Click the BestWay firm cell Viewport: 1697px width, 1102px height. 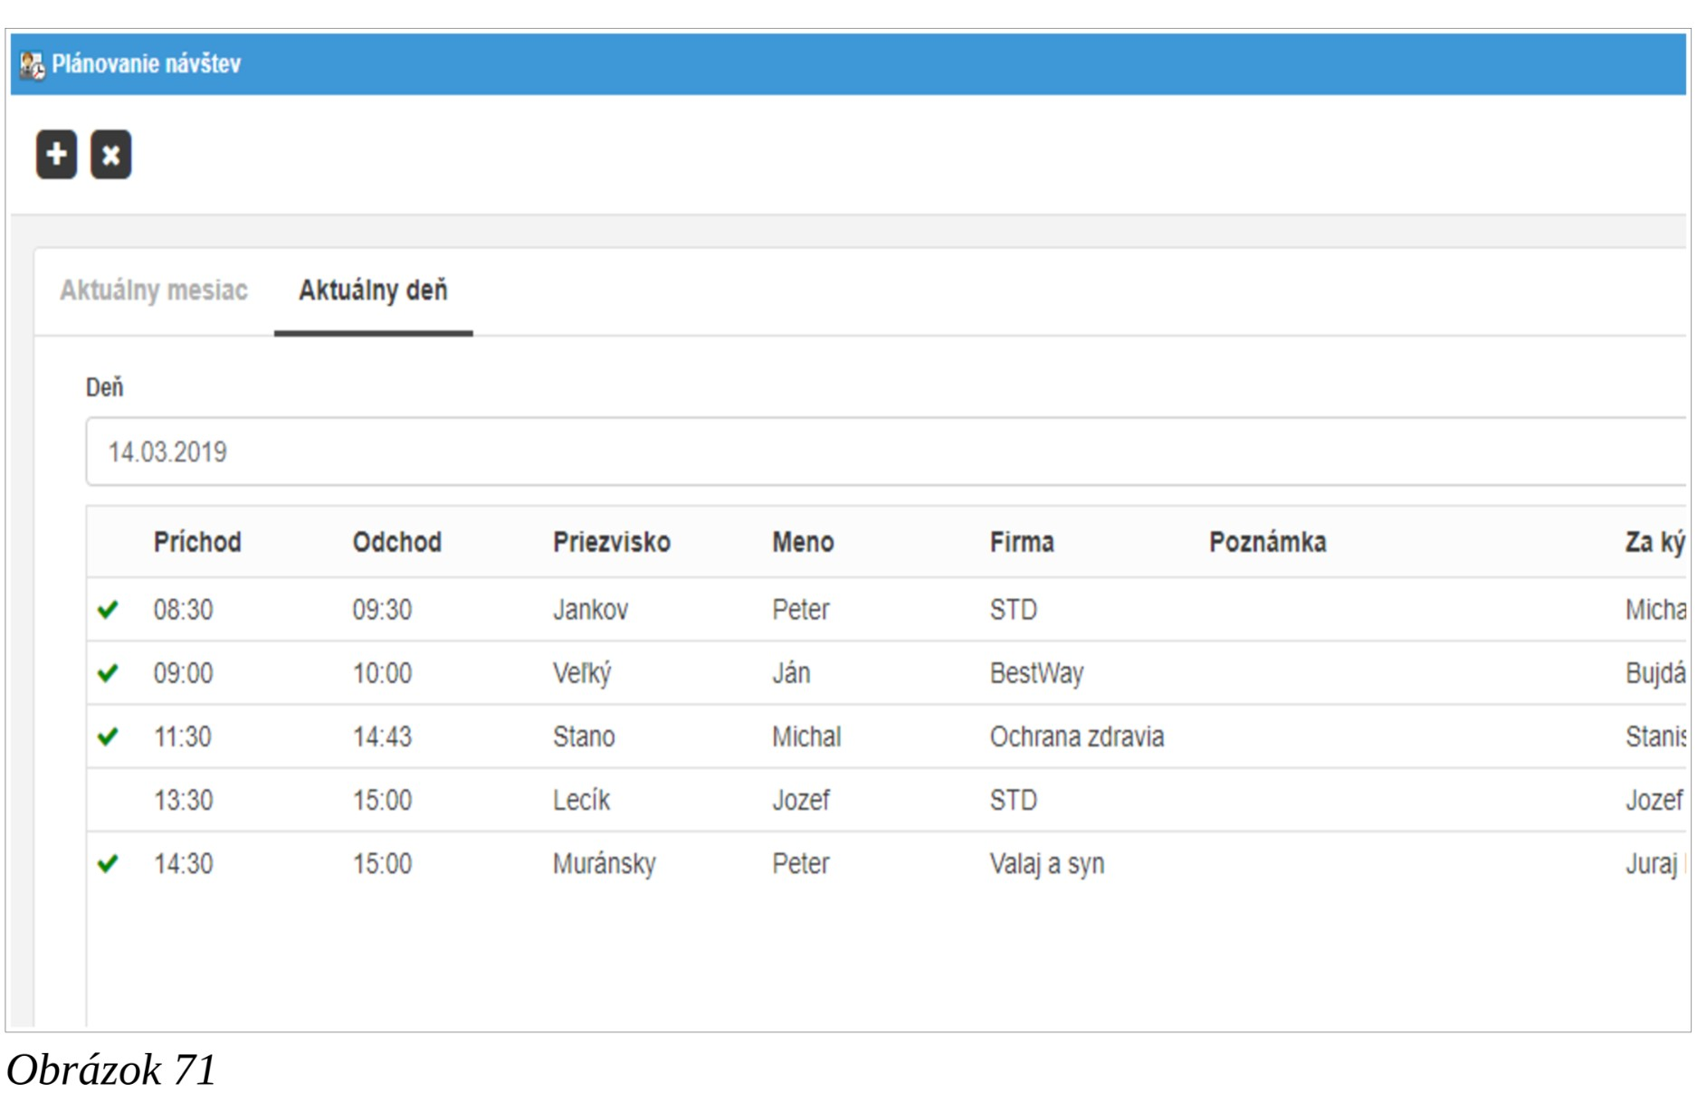(x=1035, y=674)
